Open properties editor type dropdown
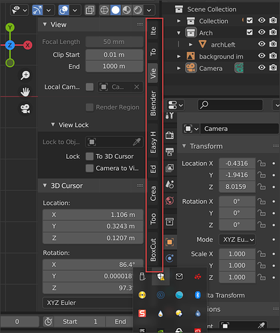Screen dimensions: 280x333 [x=175, y=105]
